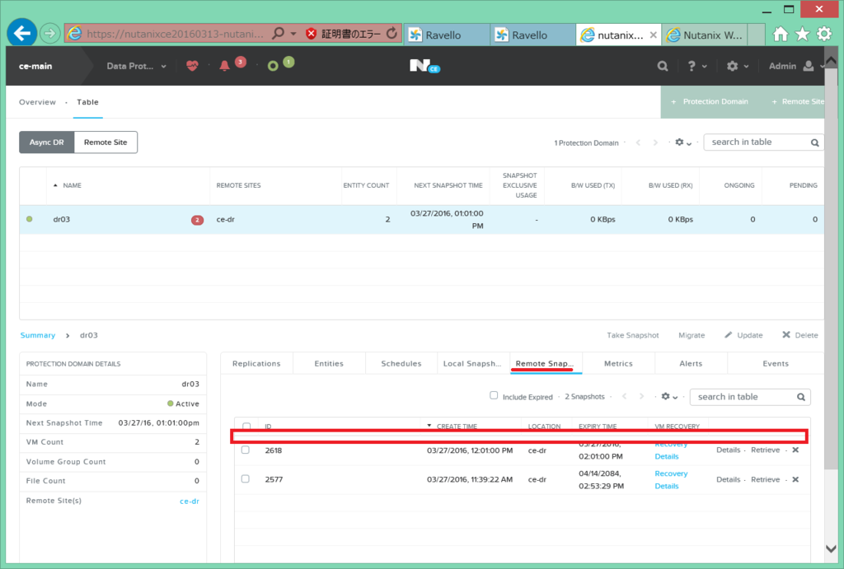Open the Replications tab

pyautogui.click(x=257, y=364)
